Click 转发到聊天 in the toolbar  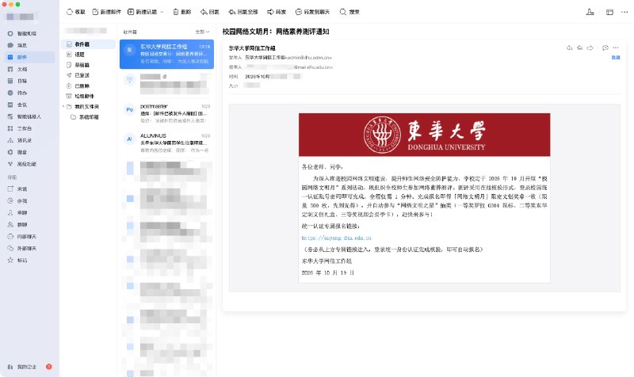(x=312, y=12)
